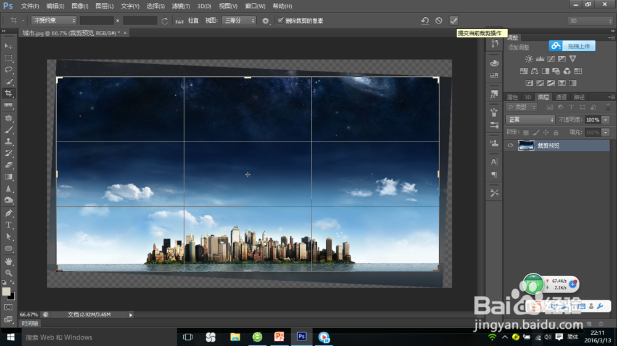This screenshot has width=617, height=346.
Task: Switch to the 通道 tab
Action: (x=561, y=97)
